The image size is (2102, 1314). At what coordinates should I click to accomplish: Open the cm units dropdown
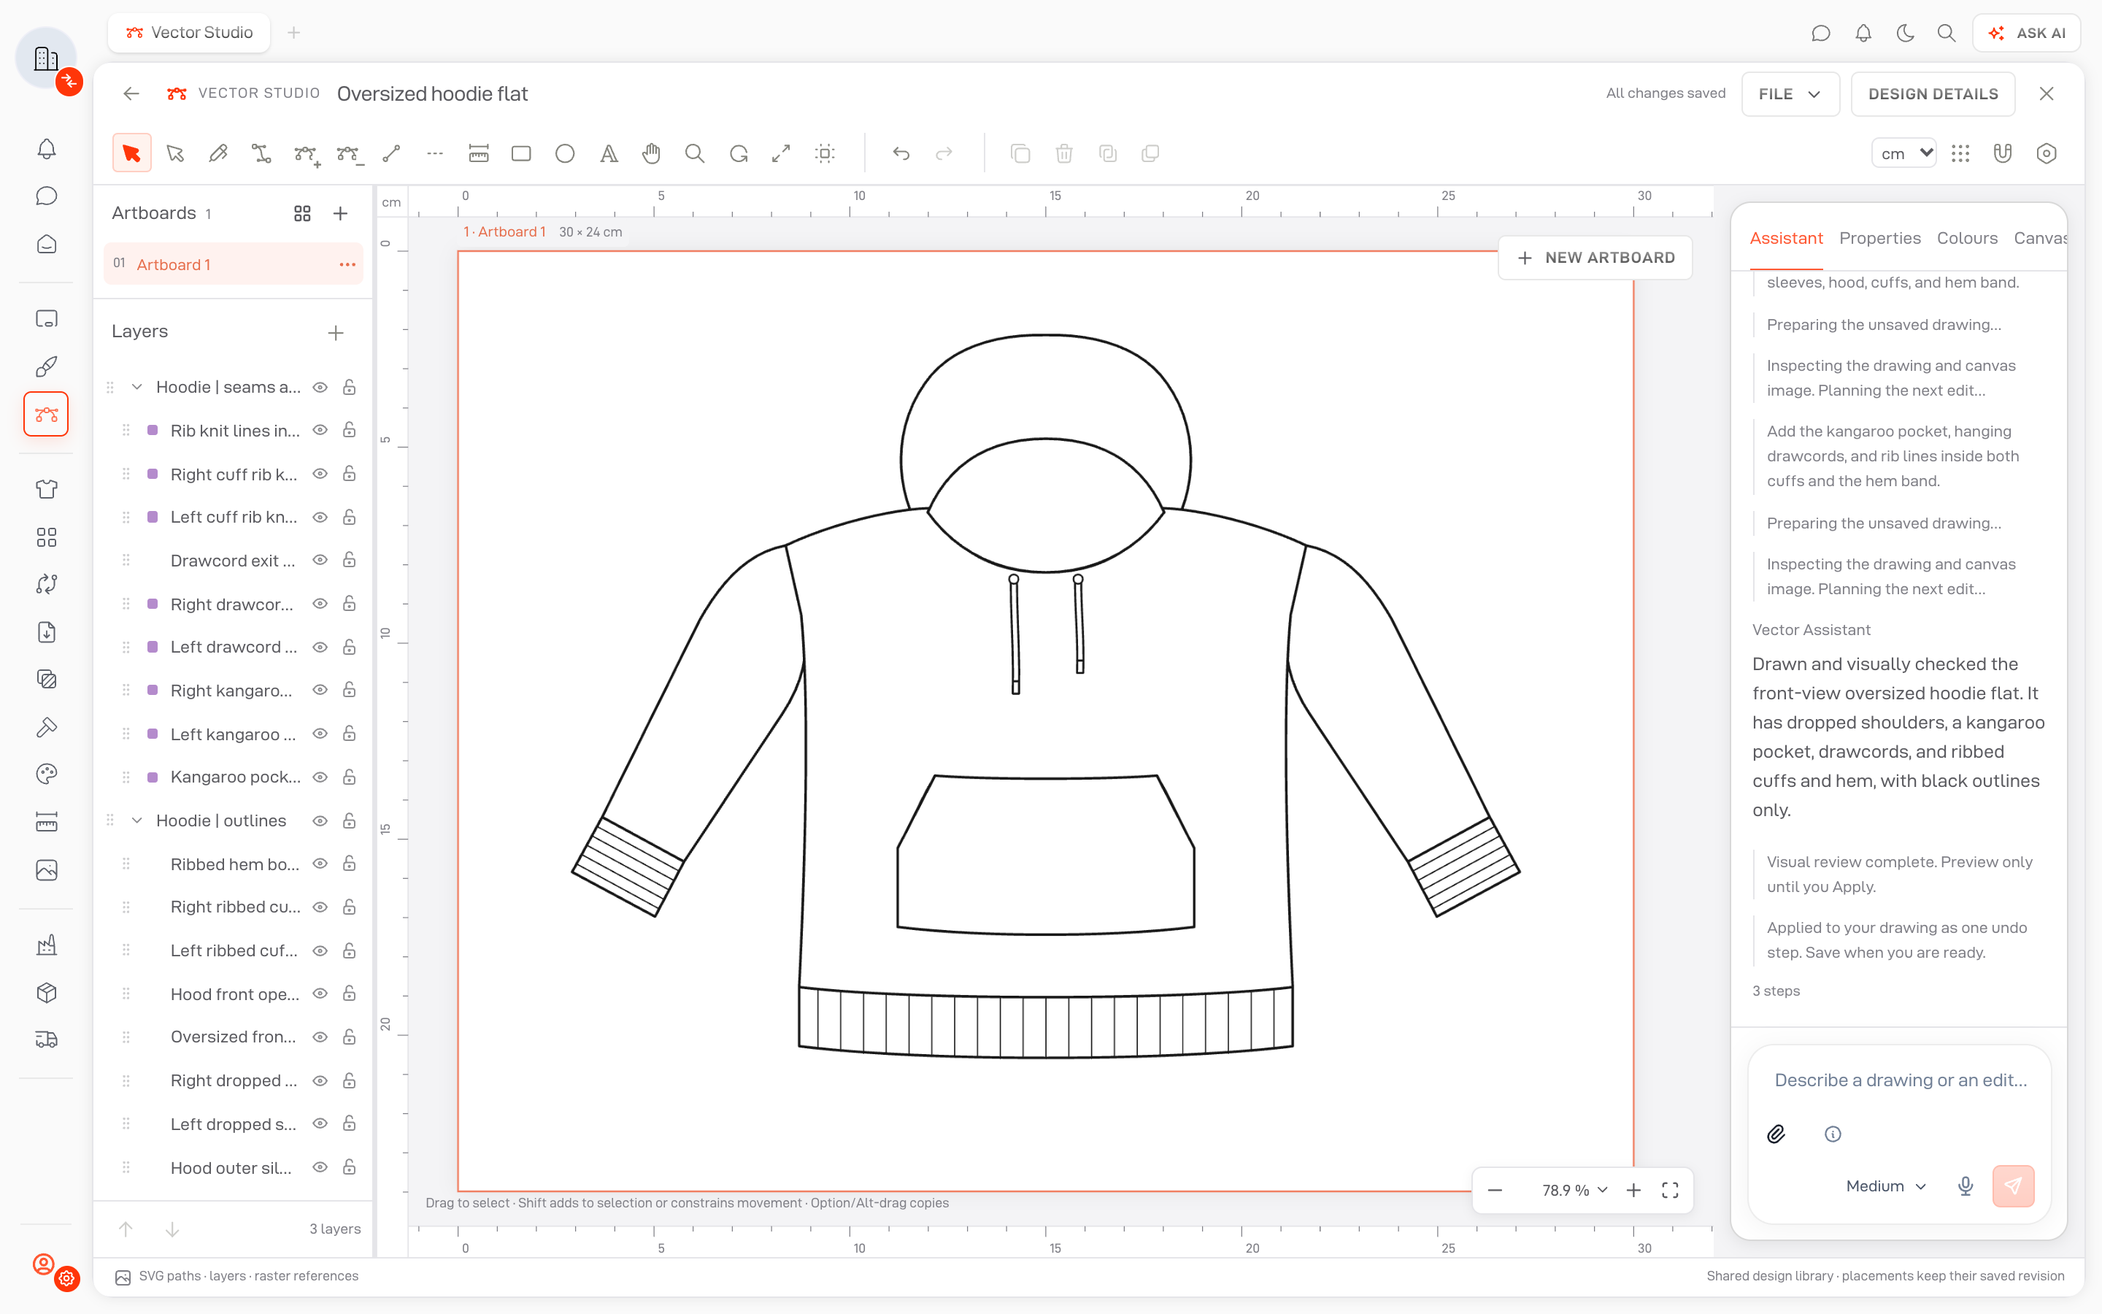coord(1903,154)
